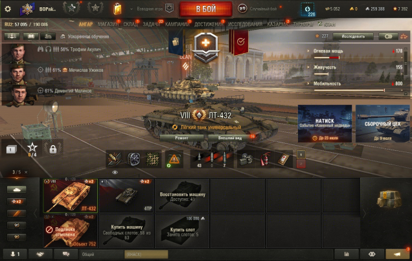This screenshot has width=412, height=261.
Task: Toggle the x2 bonus carousel filter
Action: click(17, 201)
